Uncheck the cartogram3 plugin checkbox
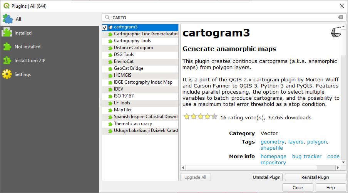 click(105, 28)
